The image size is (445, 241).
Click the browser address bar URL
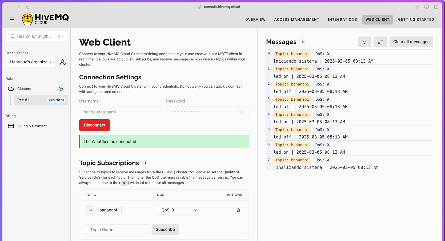click(222, 7)
